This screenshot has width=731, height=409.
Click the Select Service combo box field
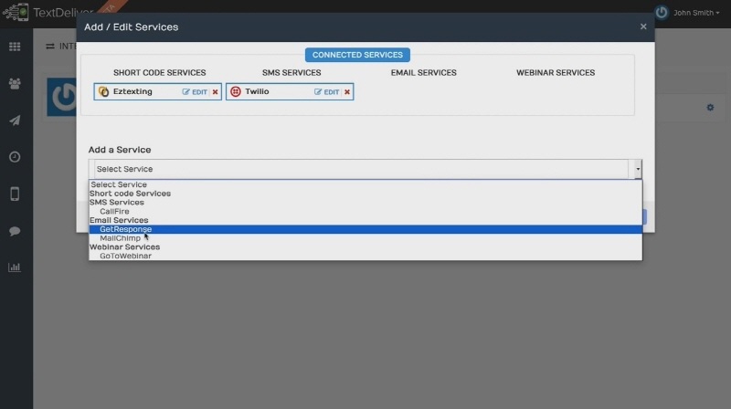coord(365,169)
